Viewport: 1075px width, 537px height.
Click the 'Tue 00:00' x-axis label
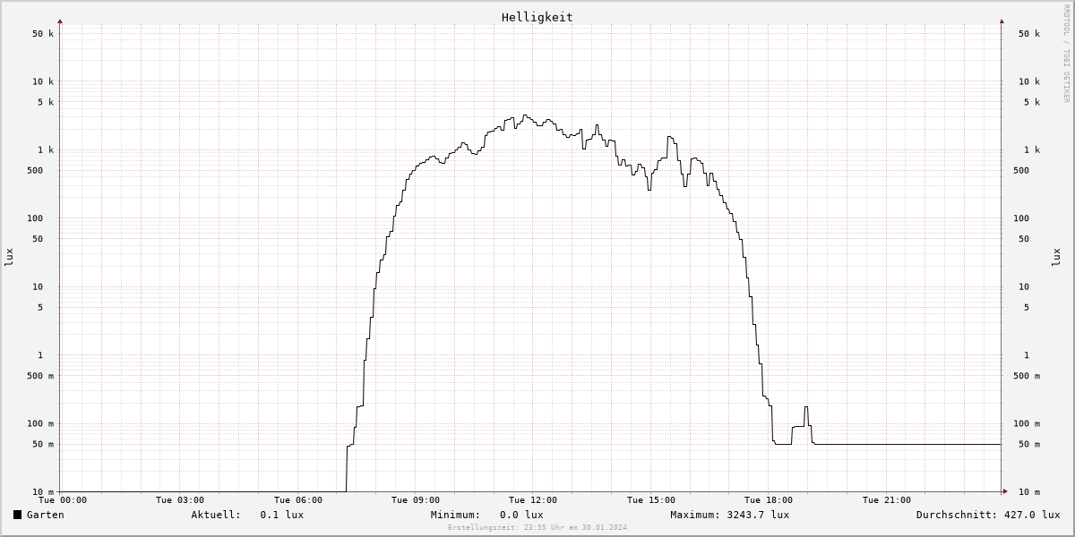pyautogui.click(x=63, y=500)
